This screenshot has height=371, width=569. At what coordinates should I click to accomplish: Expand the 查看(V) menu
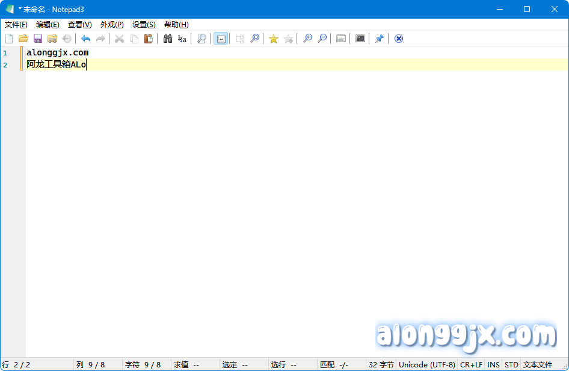(80, 25)
